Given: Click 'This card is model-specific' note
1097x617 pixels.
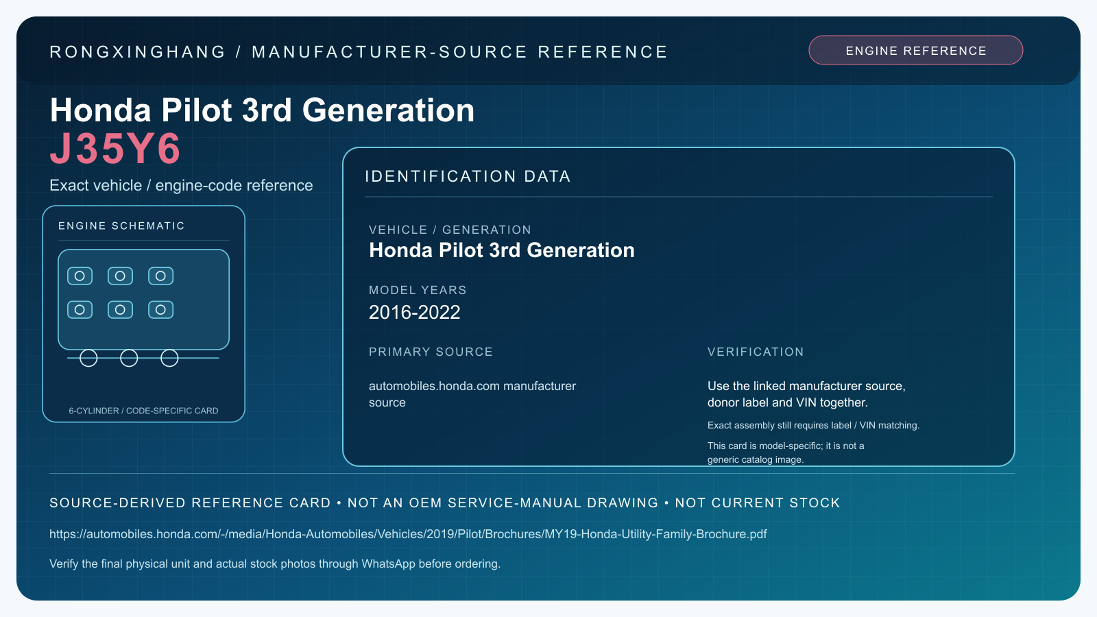Looking at the screenshot, I should (x=786, y=452).
